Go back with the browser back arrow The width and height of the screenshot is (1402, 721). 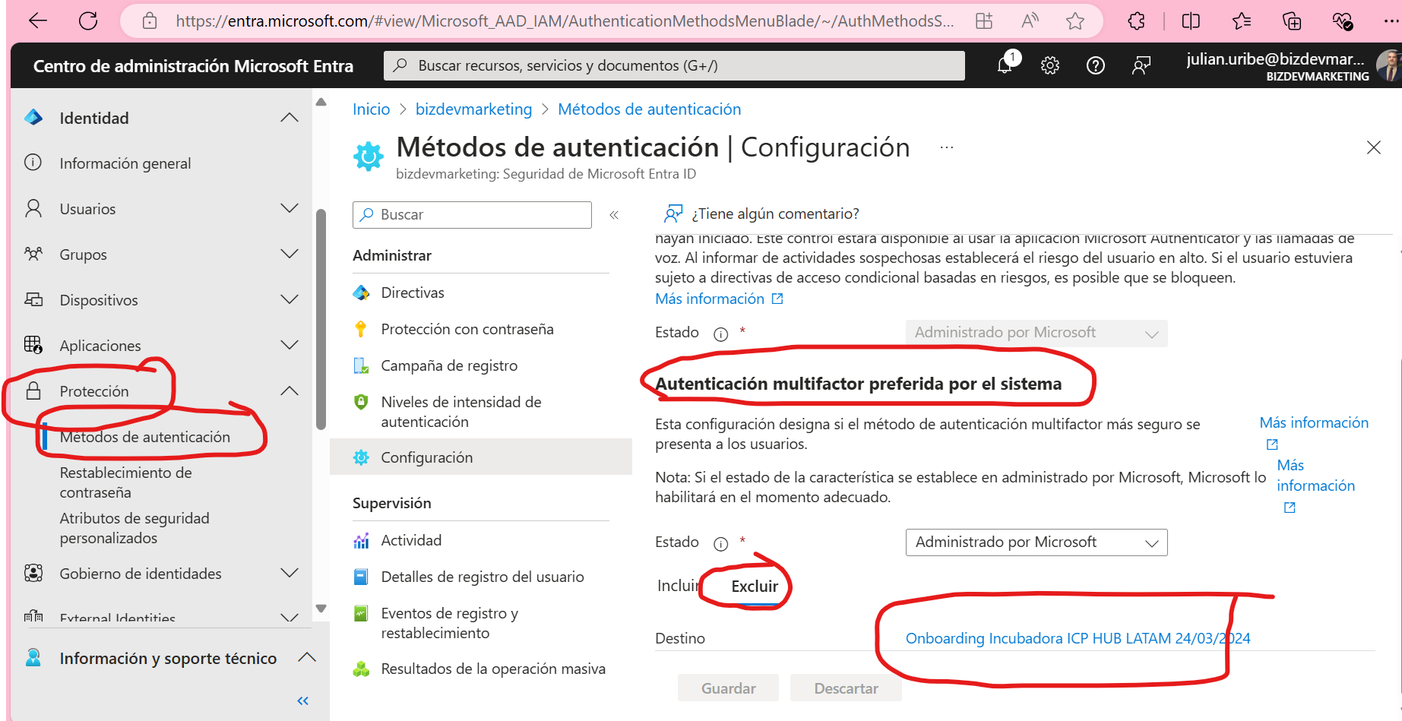pos(38,21)
